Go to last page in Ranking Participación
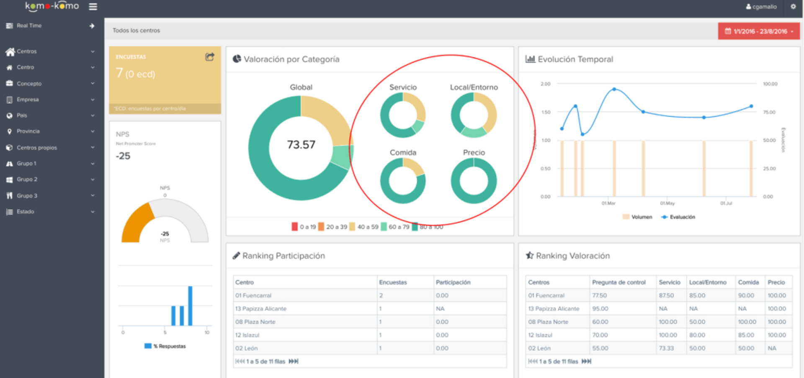The height and width of the screenshot is (378, 804). [294, 361]
